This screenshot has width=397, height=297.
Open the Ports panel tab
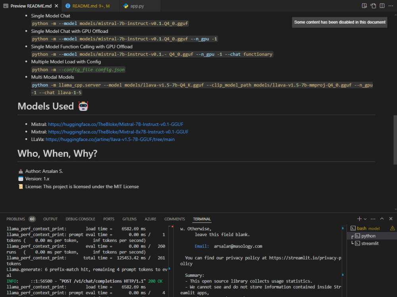click(109, 219)
